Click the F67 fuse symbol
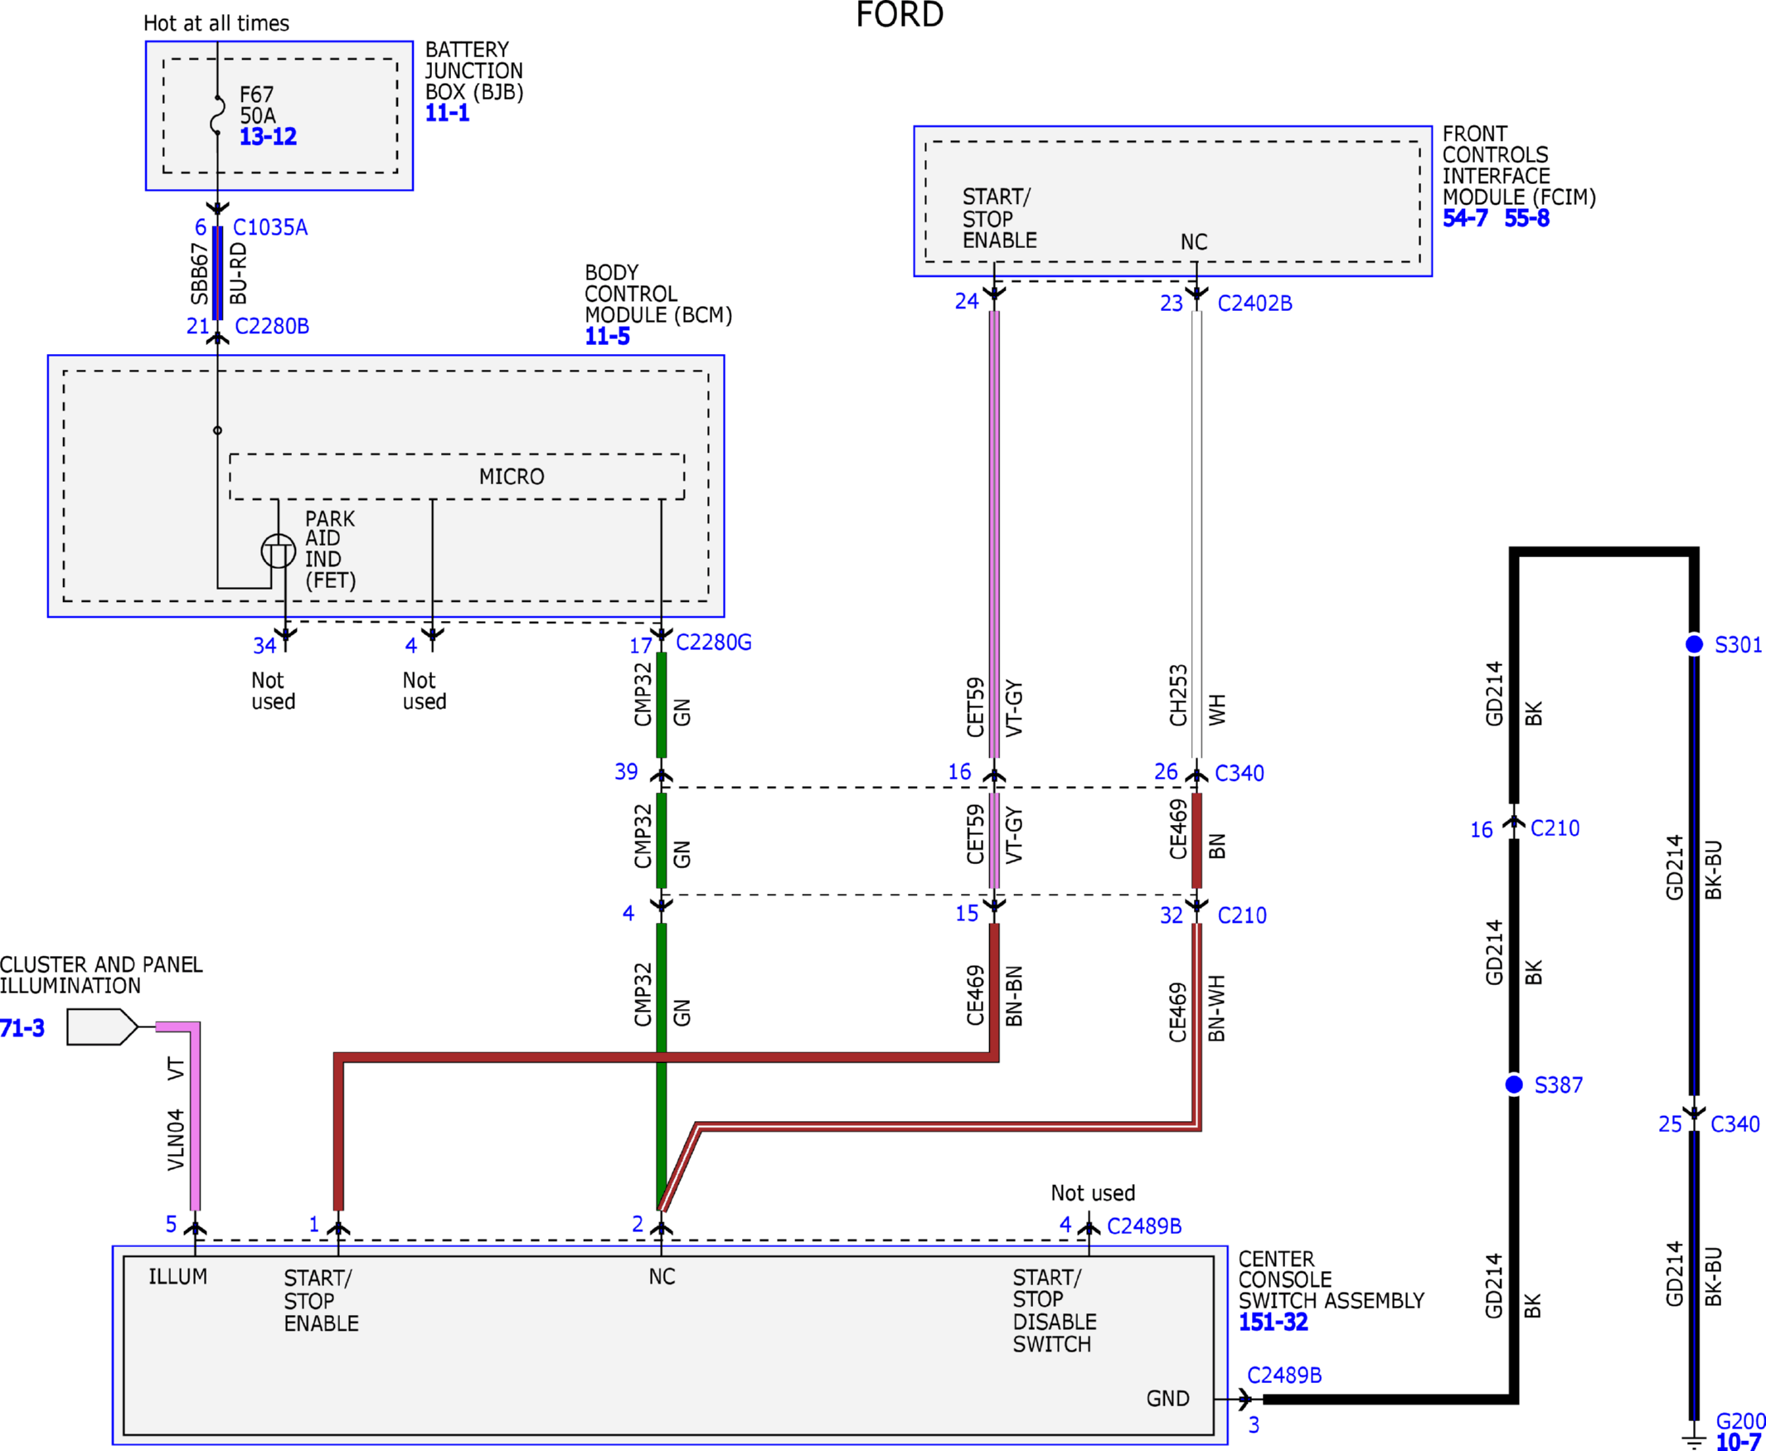This screenshot has height=1451, width=1766. tap(217, 114)
